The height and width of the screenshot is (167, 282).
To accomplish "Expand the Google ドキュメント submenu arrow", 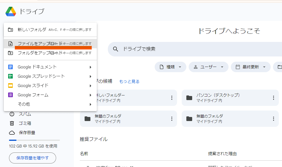I will pos(90,67).
